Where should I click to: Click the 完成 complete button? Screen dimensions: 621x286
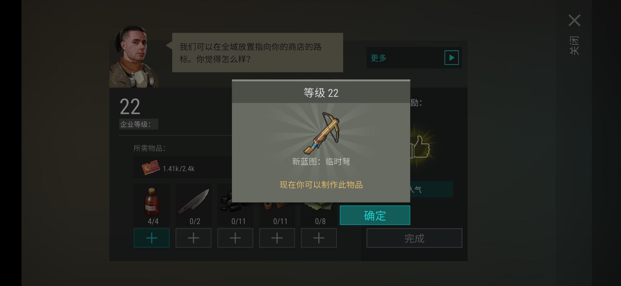(414, 238)
